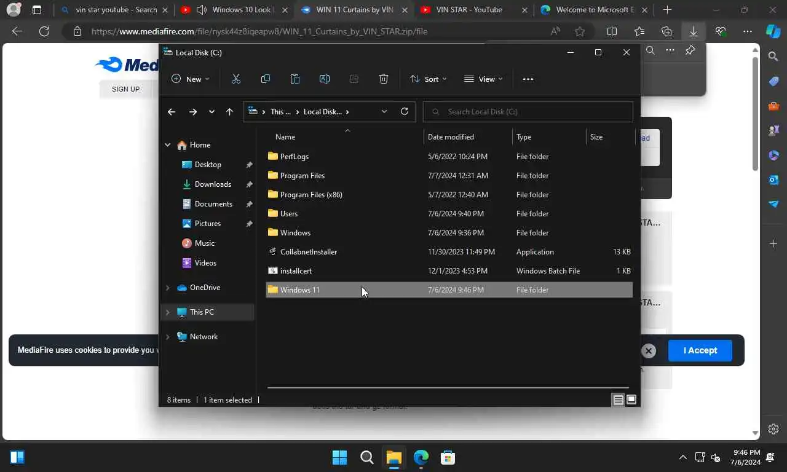Select the installcert batch file
Screen dimensions: 787x472
449,271
